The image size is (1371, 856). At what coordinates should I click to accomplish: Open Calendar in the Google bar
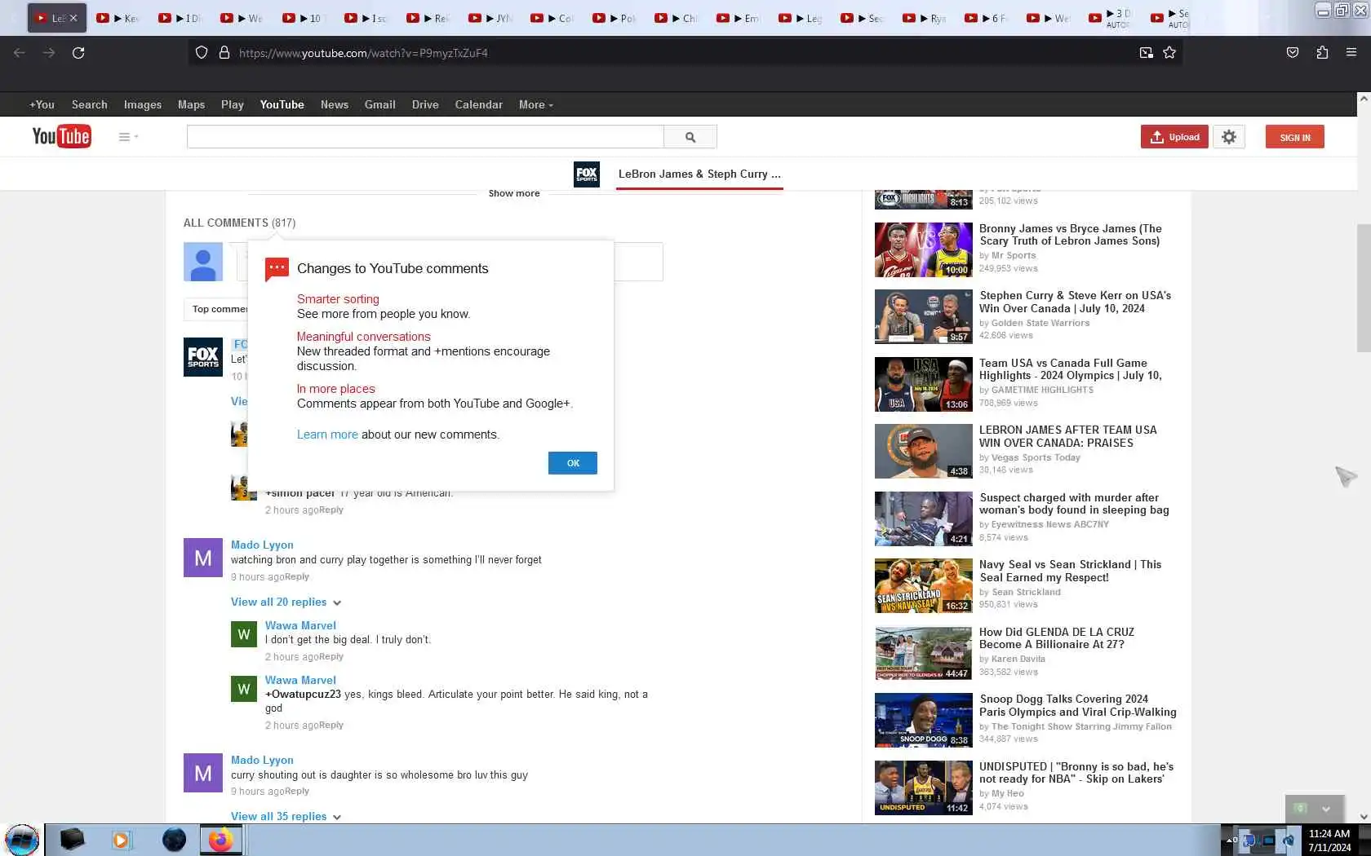coord(478,104)
